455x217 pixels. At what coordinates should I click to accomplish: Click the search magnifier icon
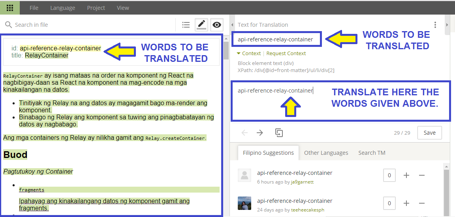pyautogui.click(x=9, y=24)
